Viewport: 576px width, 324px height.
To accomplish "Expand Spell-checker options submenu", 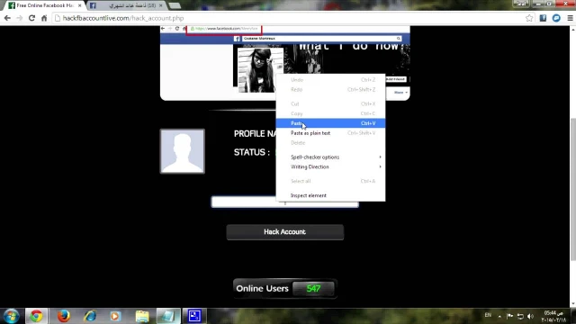I will (330, 157).
